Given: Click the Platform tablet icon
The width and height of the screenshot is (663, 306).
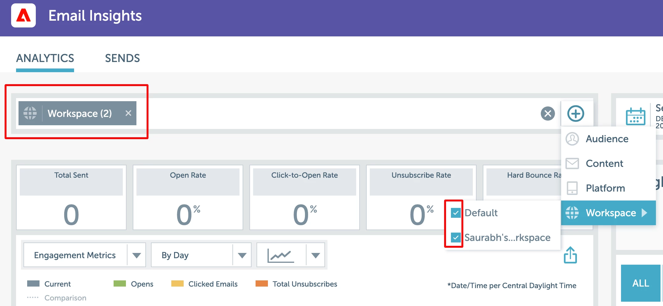Looking at the screenshot, I should pos(572,188).
